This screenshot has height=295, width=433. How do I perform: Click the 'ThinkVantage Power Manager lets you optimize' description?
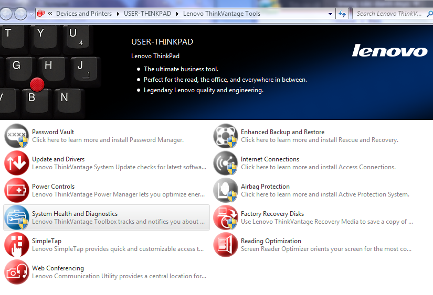pyautogui.click(x=119, y=194)
